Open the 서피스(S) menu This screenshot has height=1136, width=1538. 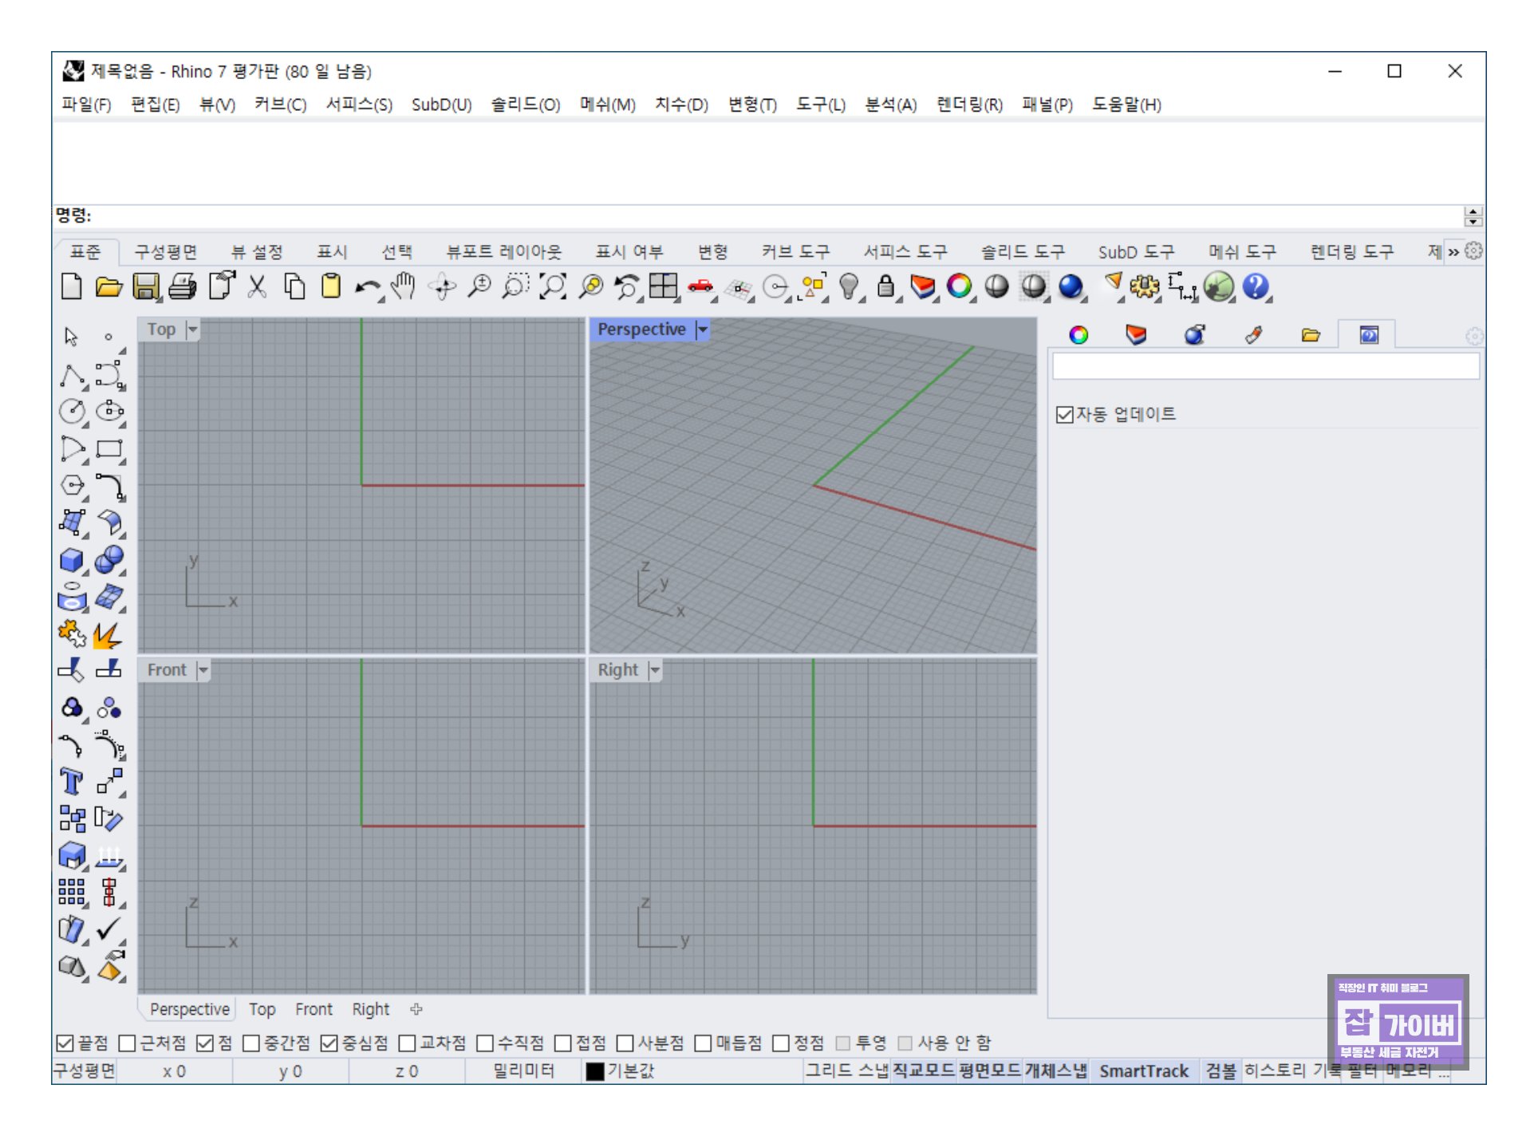359,105
